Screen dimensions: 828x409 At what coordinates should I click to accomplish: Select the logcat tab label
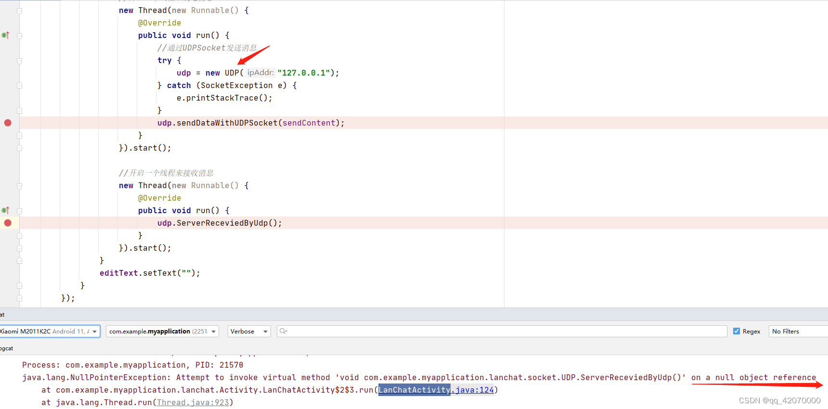point(7,348)
